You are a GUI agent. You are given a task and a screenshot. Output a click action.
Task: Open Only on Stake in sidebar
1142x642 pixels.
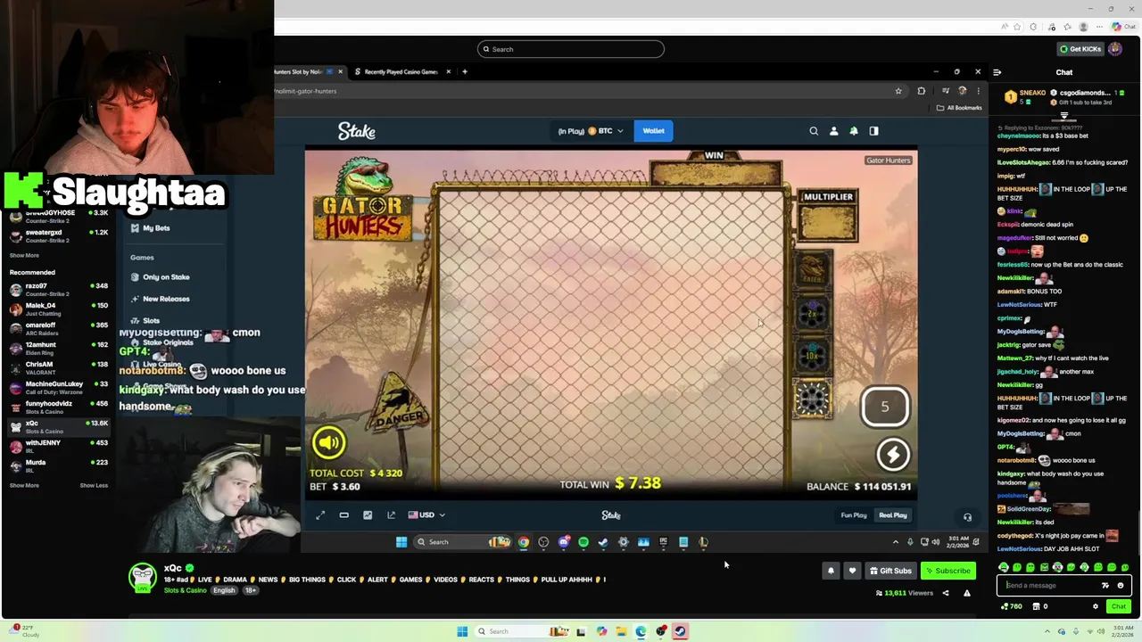click(x=160, y=277)
